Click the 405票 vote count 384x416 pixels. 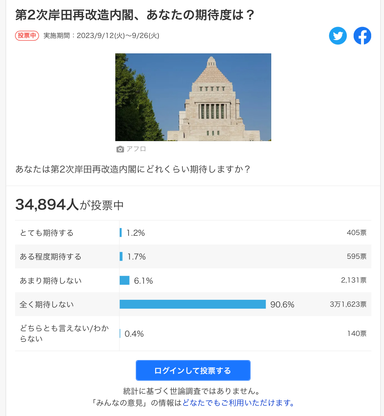[357, 232]
